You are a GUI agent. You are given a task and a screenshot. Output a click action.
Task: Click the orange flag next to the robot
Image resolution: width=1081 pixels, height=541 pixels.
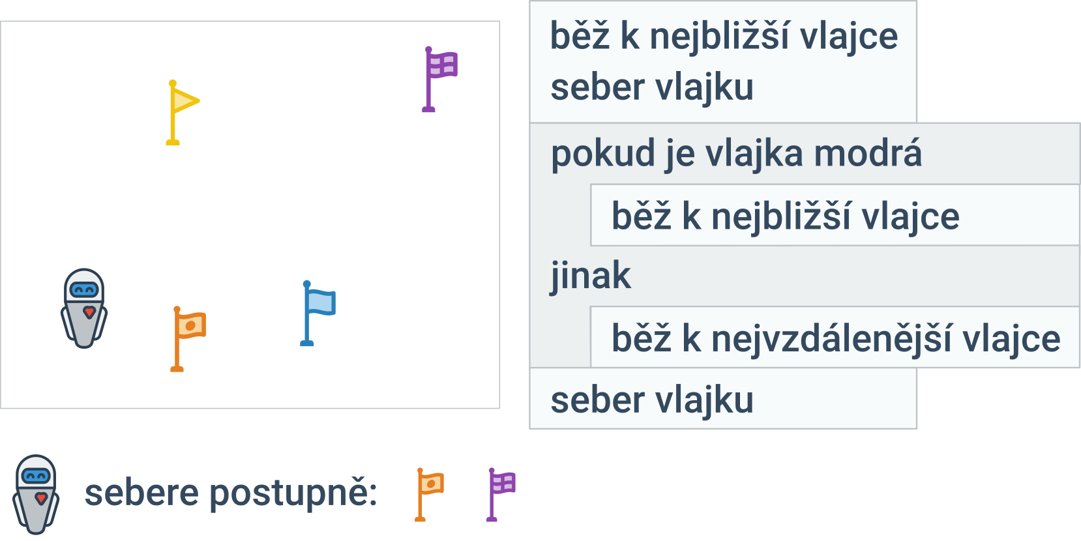pyautogui.click(x=188, y=338)
